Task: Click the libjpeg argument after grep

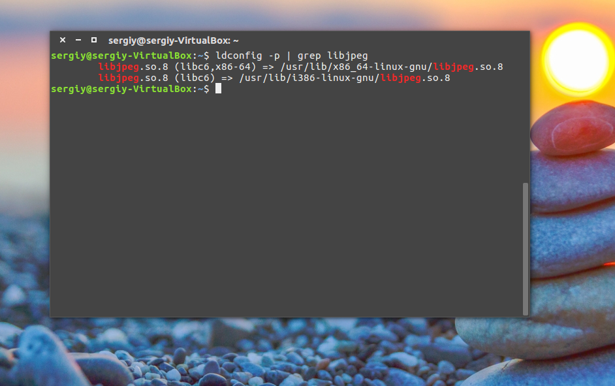Action: (347, 56)
